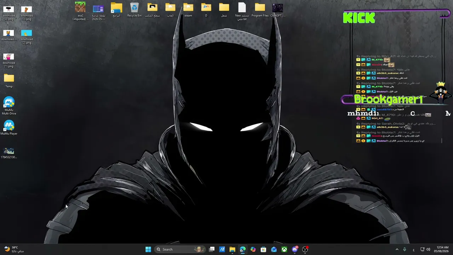Select the شغل folder
This screenshot has width=453, height=255.
[224, 10]
